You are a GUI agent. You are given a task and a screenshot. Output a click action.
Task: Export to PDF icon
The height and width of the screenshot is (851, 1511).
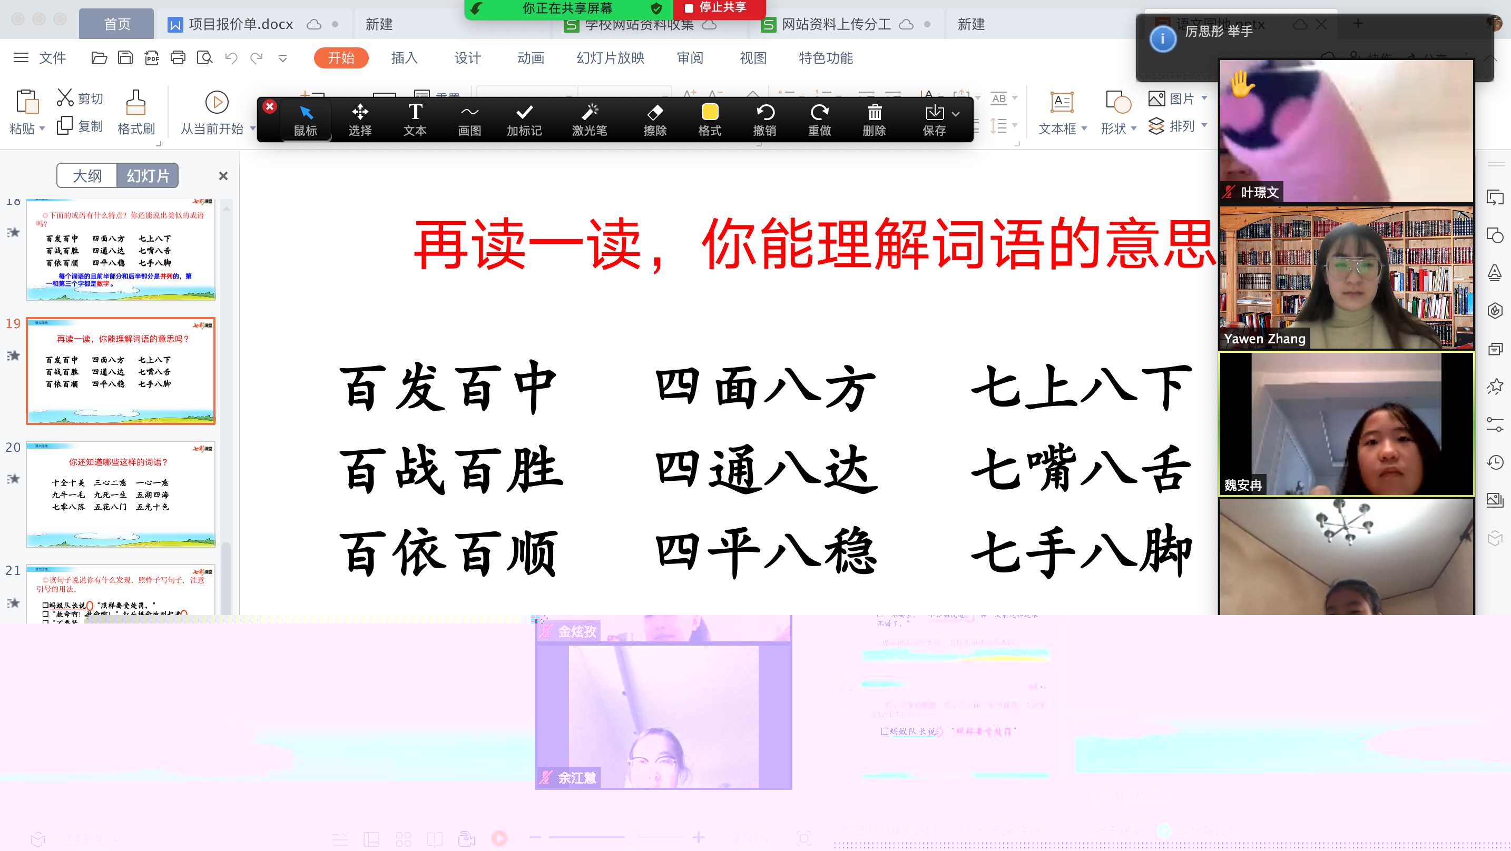click(x=152, y=57)
